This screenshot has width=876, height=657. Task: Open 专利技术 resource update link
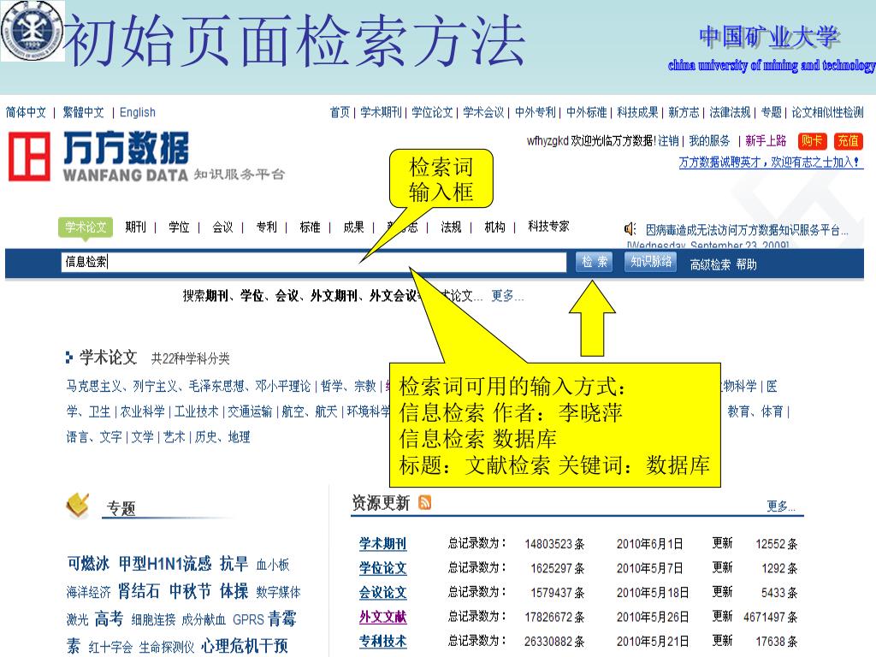coord(382,642)
